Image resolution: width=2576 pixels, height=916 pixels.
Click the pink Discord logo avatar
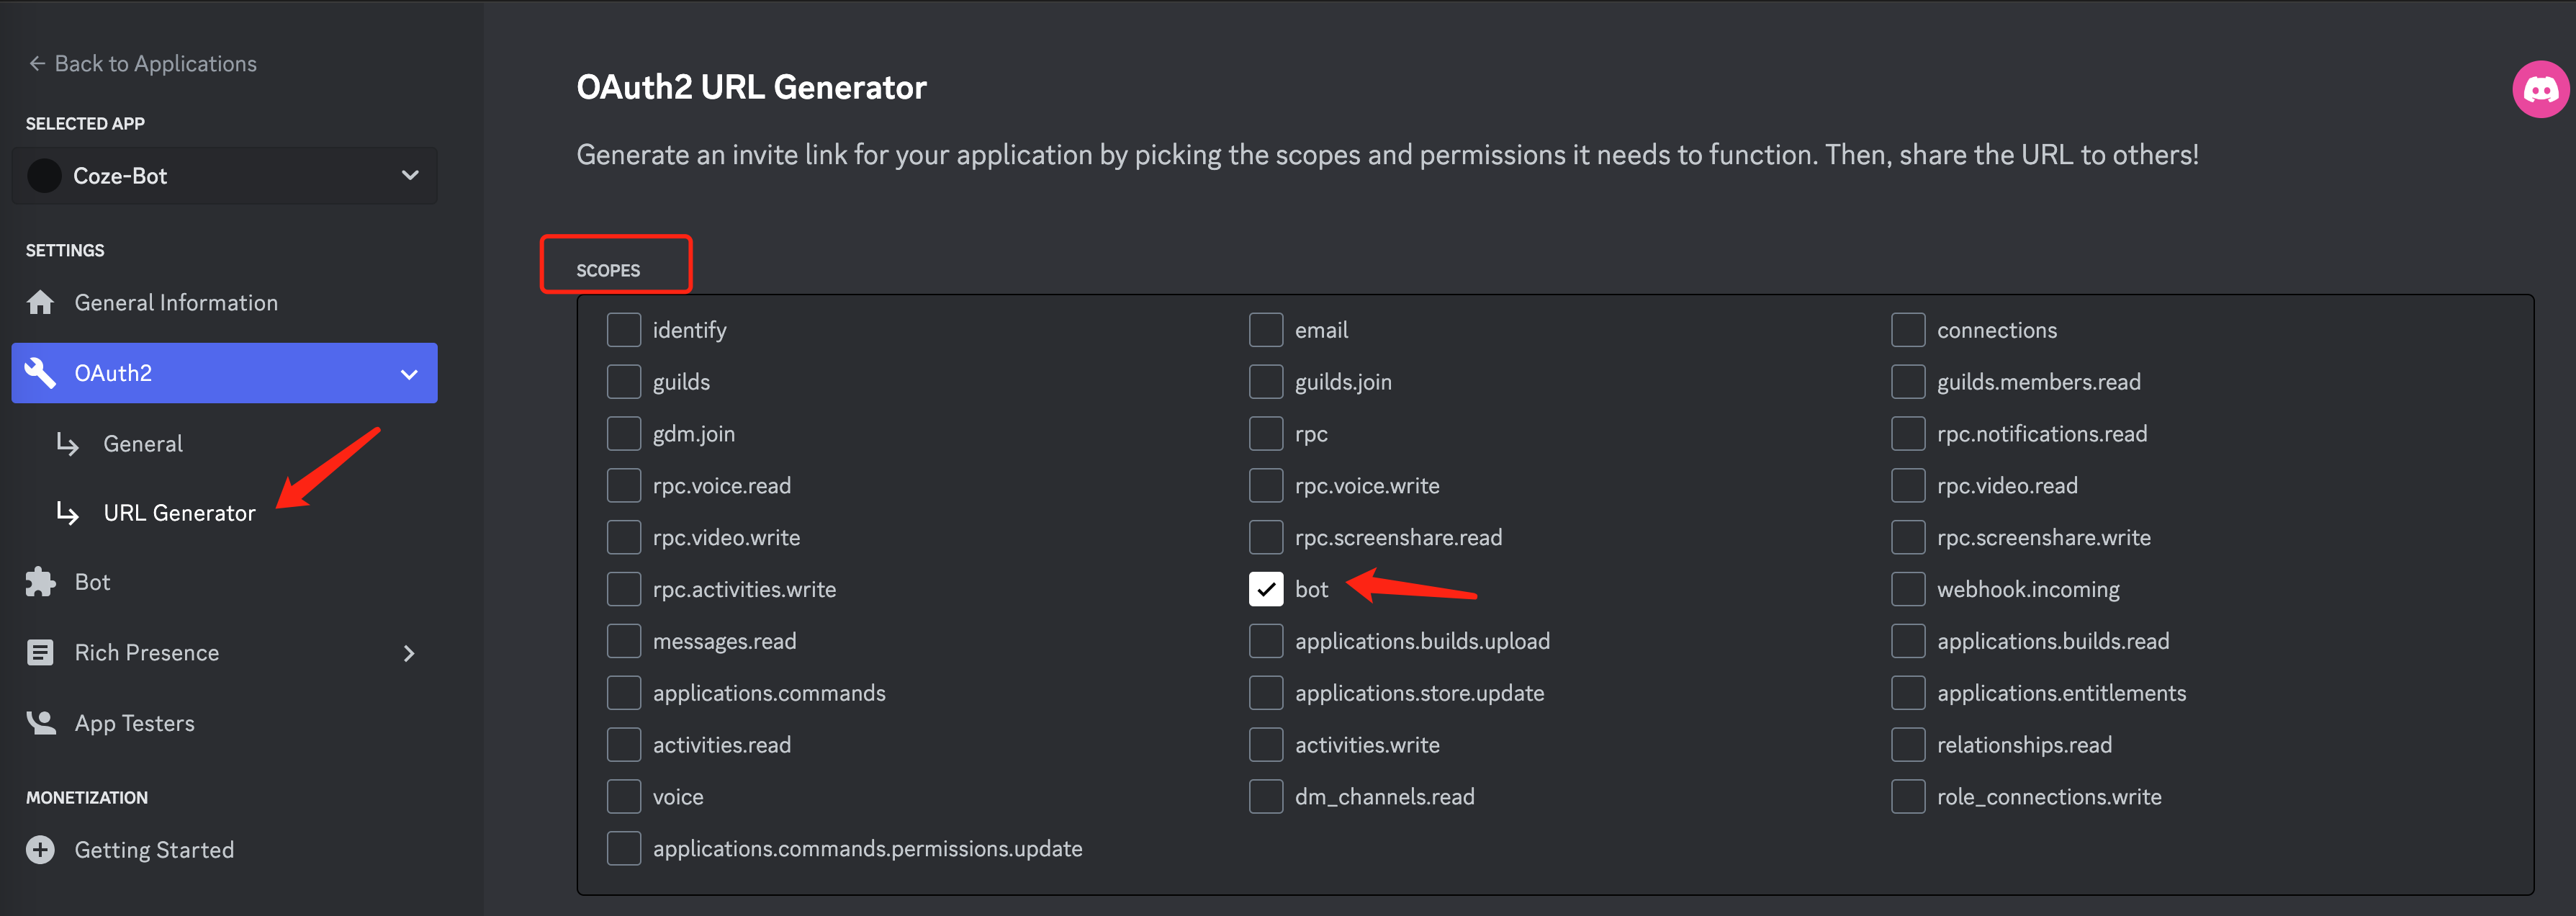coord(2540,90)
